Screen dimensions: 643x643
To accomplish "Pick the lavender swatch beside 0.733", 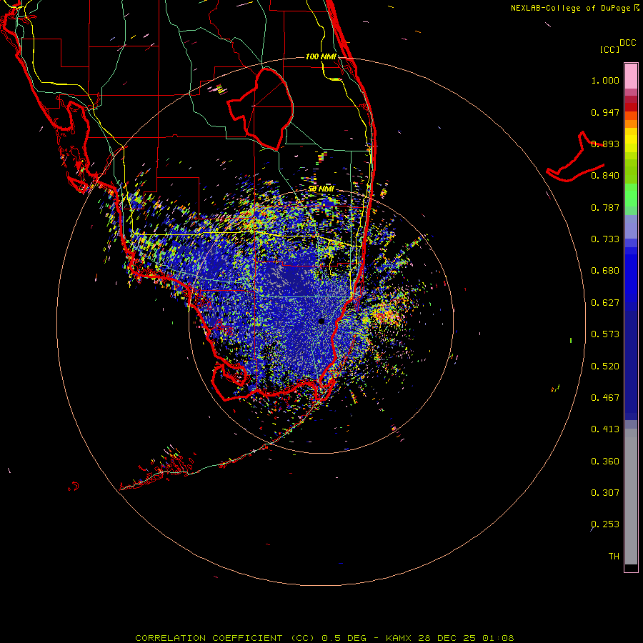I will [631, 227].
